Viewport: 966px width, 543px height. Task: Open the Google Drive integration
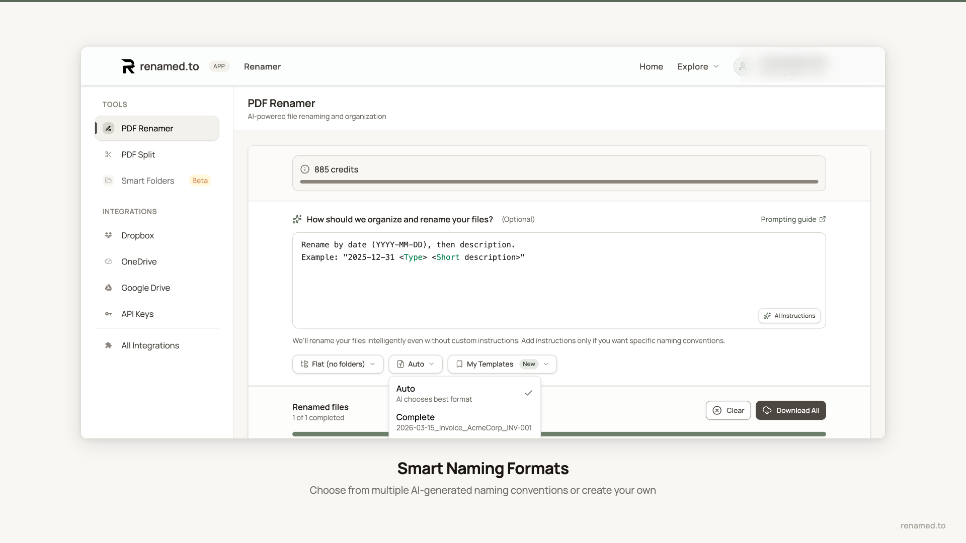(x=145, y=288)
